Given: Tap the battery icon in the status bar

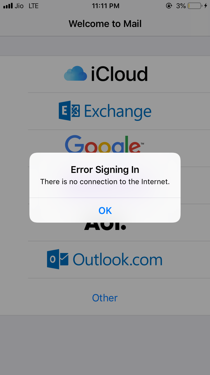Looking at the screenshot, I should click(x=195, y=6).
